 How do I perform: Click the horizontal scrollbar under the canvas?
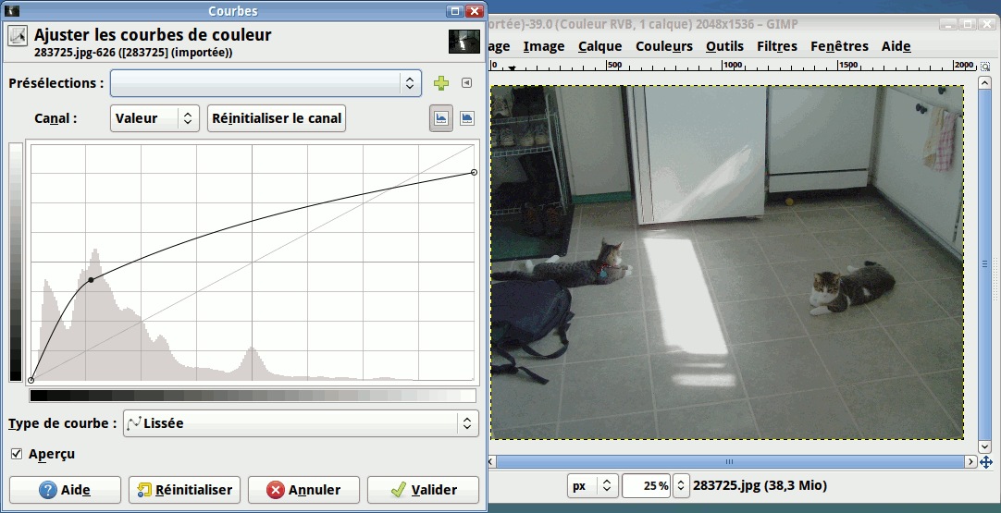click(x=731, y=461)
